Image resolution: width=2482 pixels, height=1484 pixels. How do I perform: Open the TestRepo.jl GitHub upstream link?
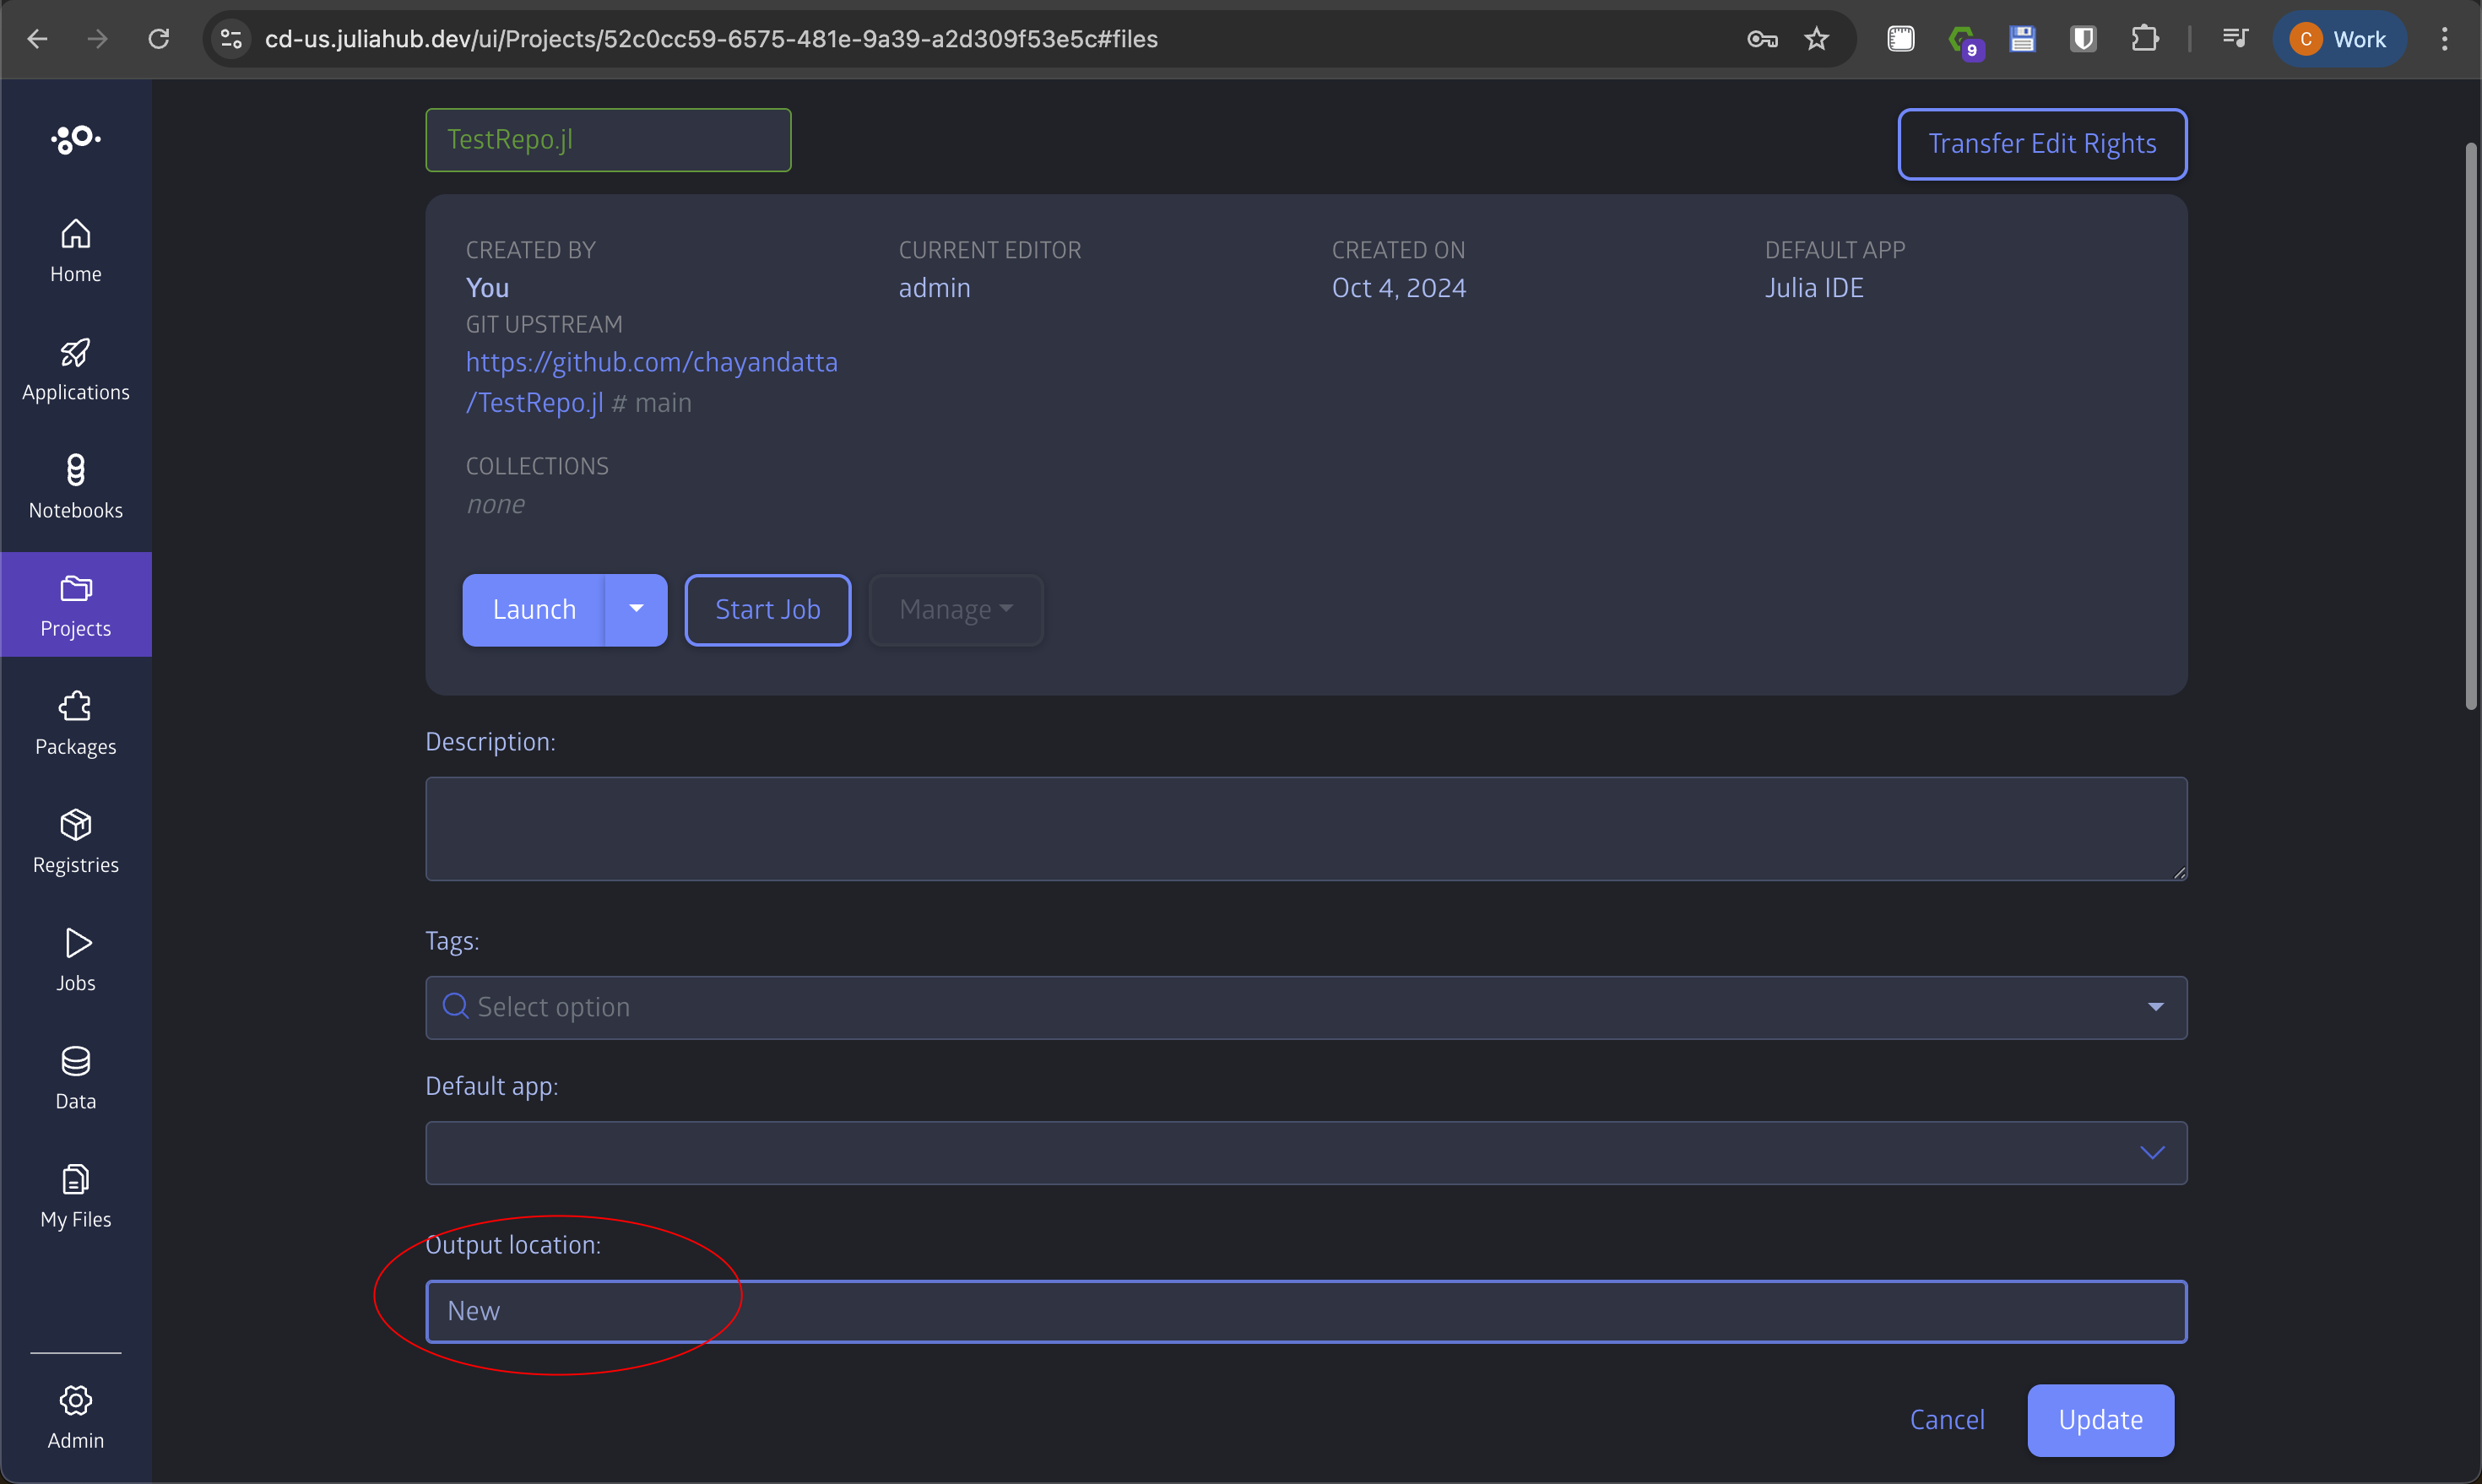point(651,362)
